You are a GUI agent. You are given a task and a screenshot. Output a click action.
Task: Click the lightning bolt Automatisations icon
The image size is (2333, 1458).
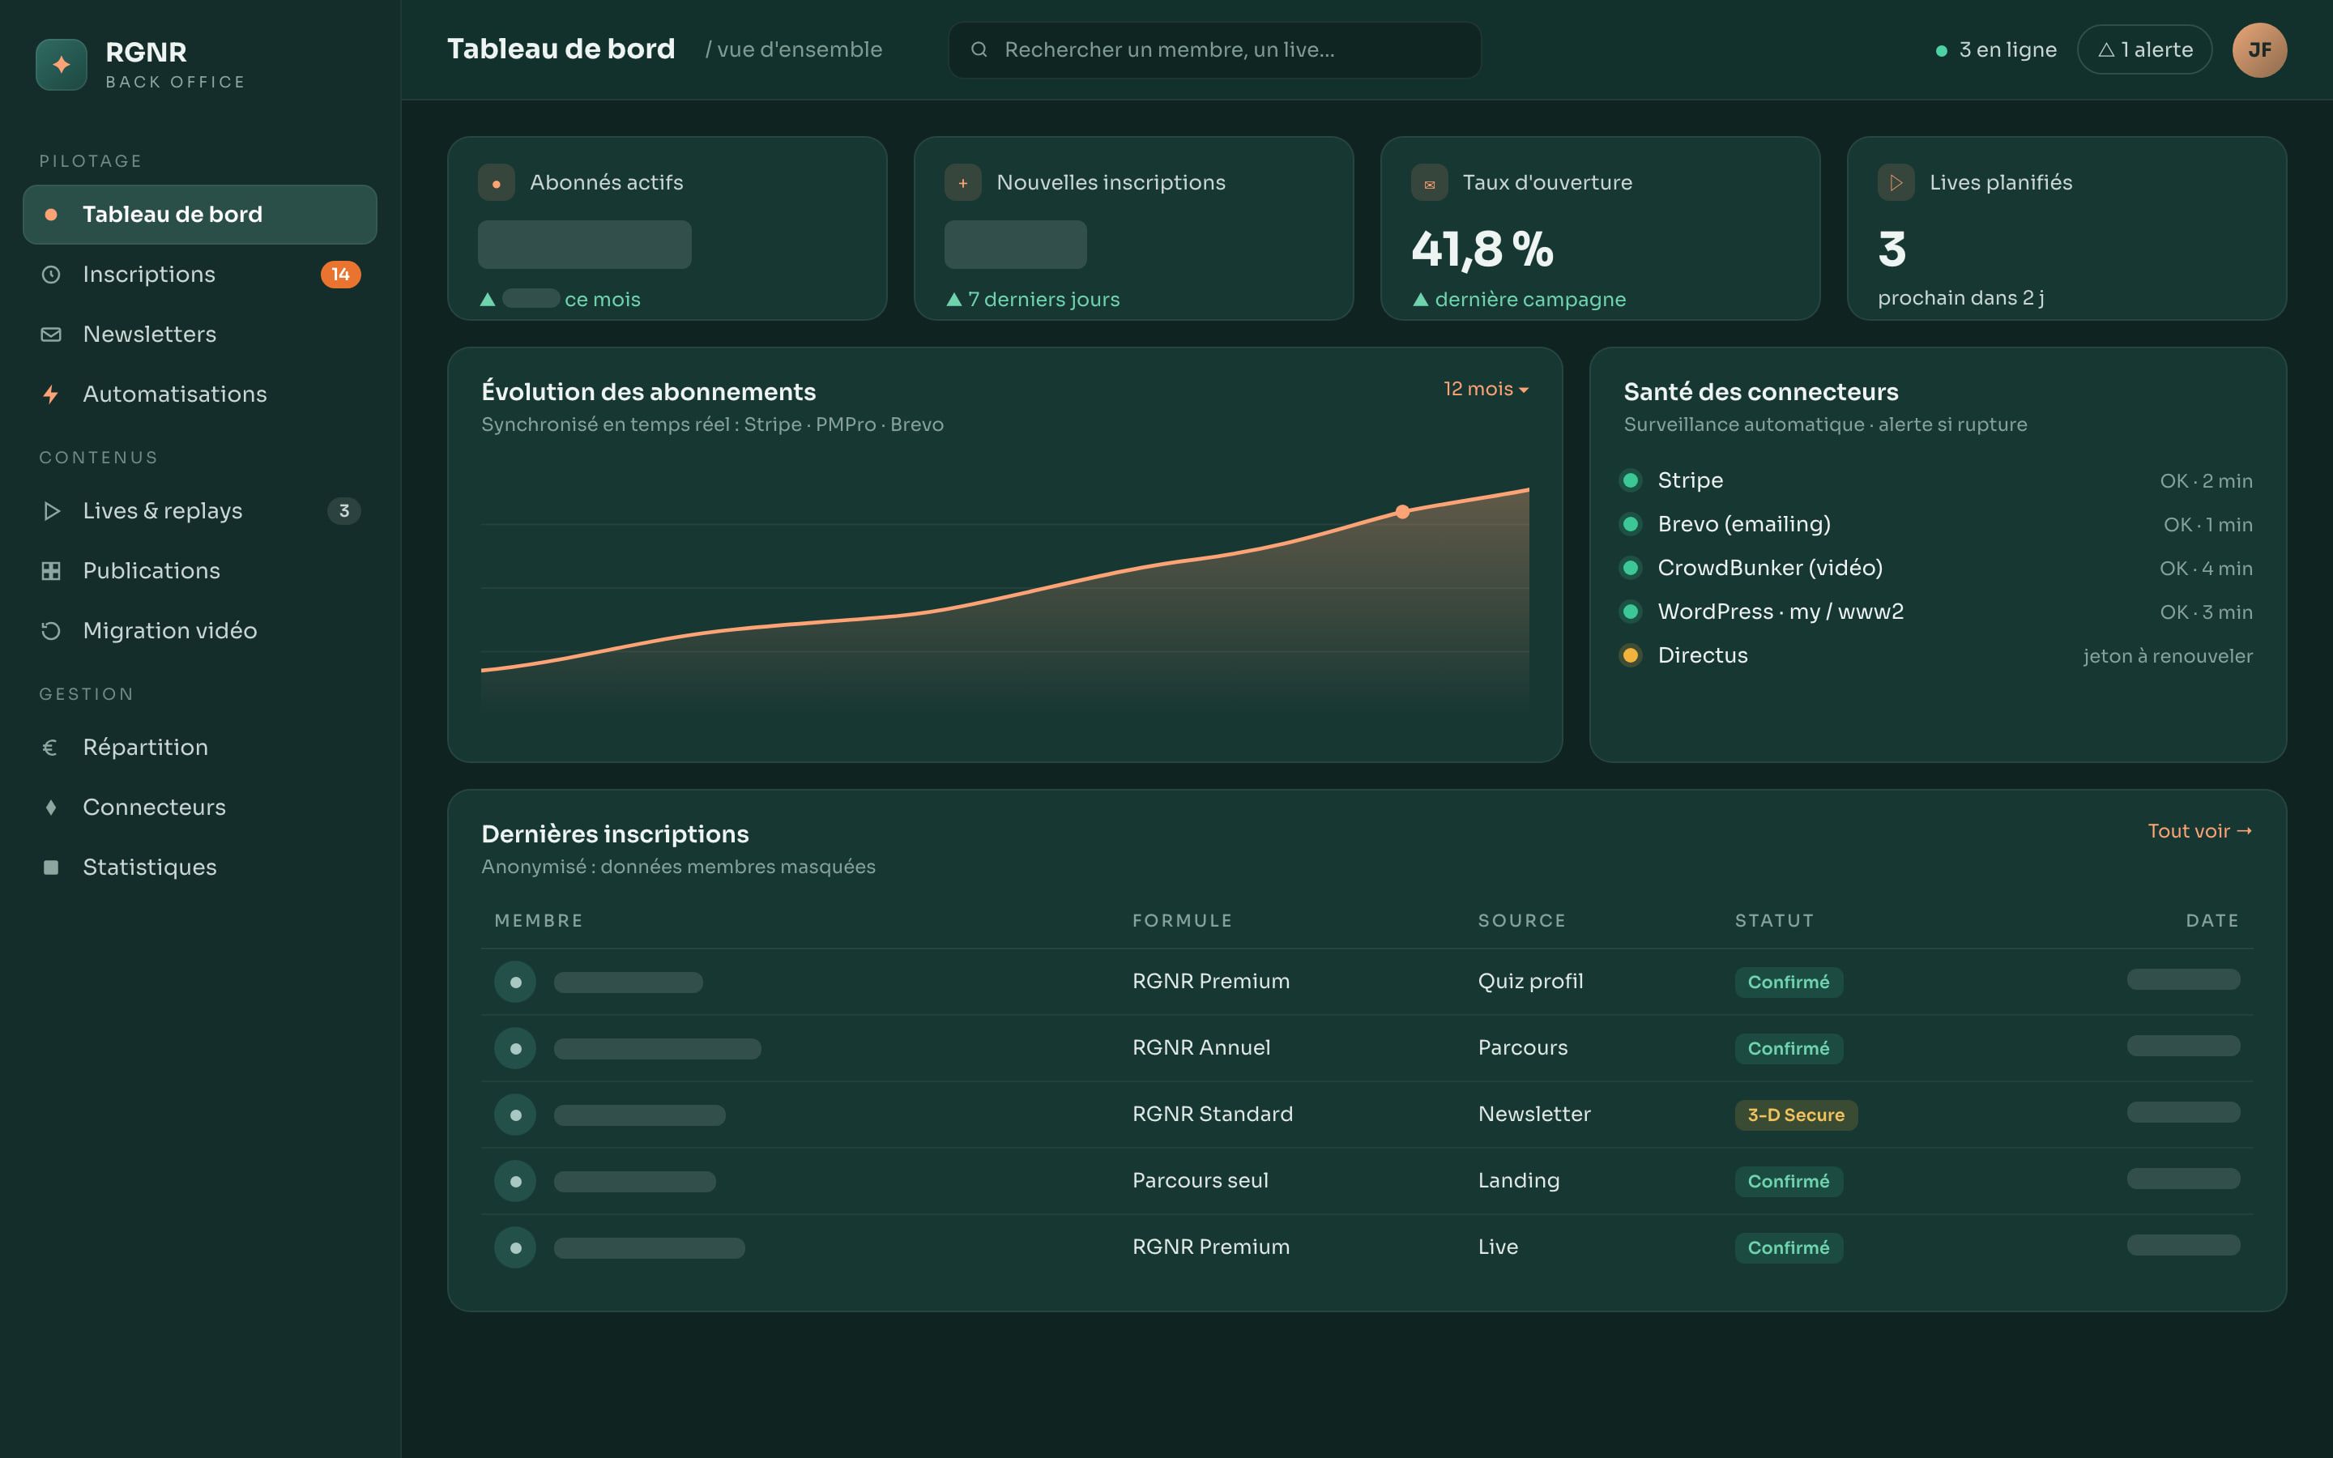click(51, 394)
